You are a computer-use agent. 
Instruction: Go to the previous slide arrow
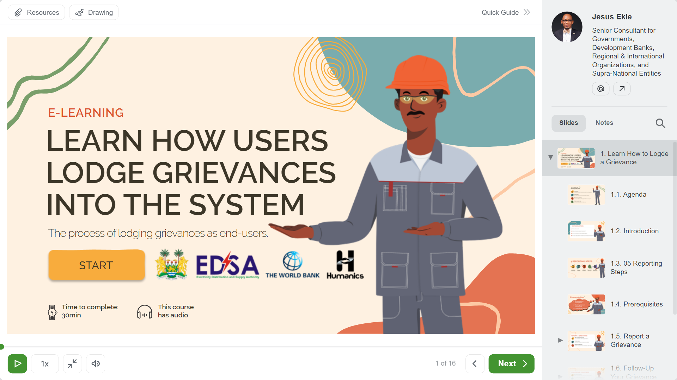tap(475, 363)
